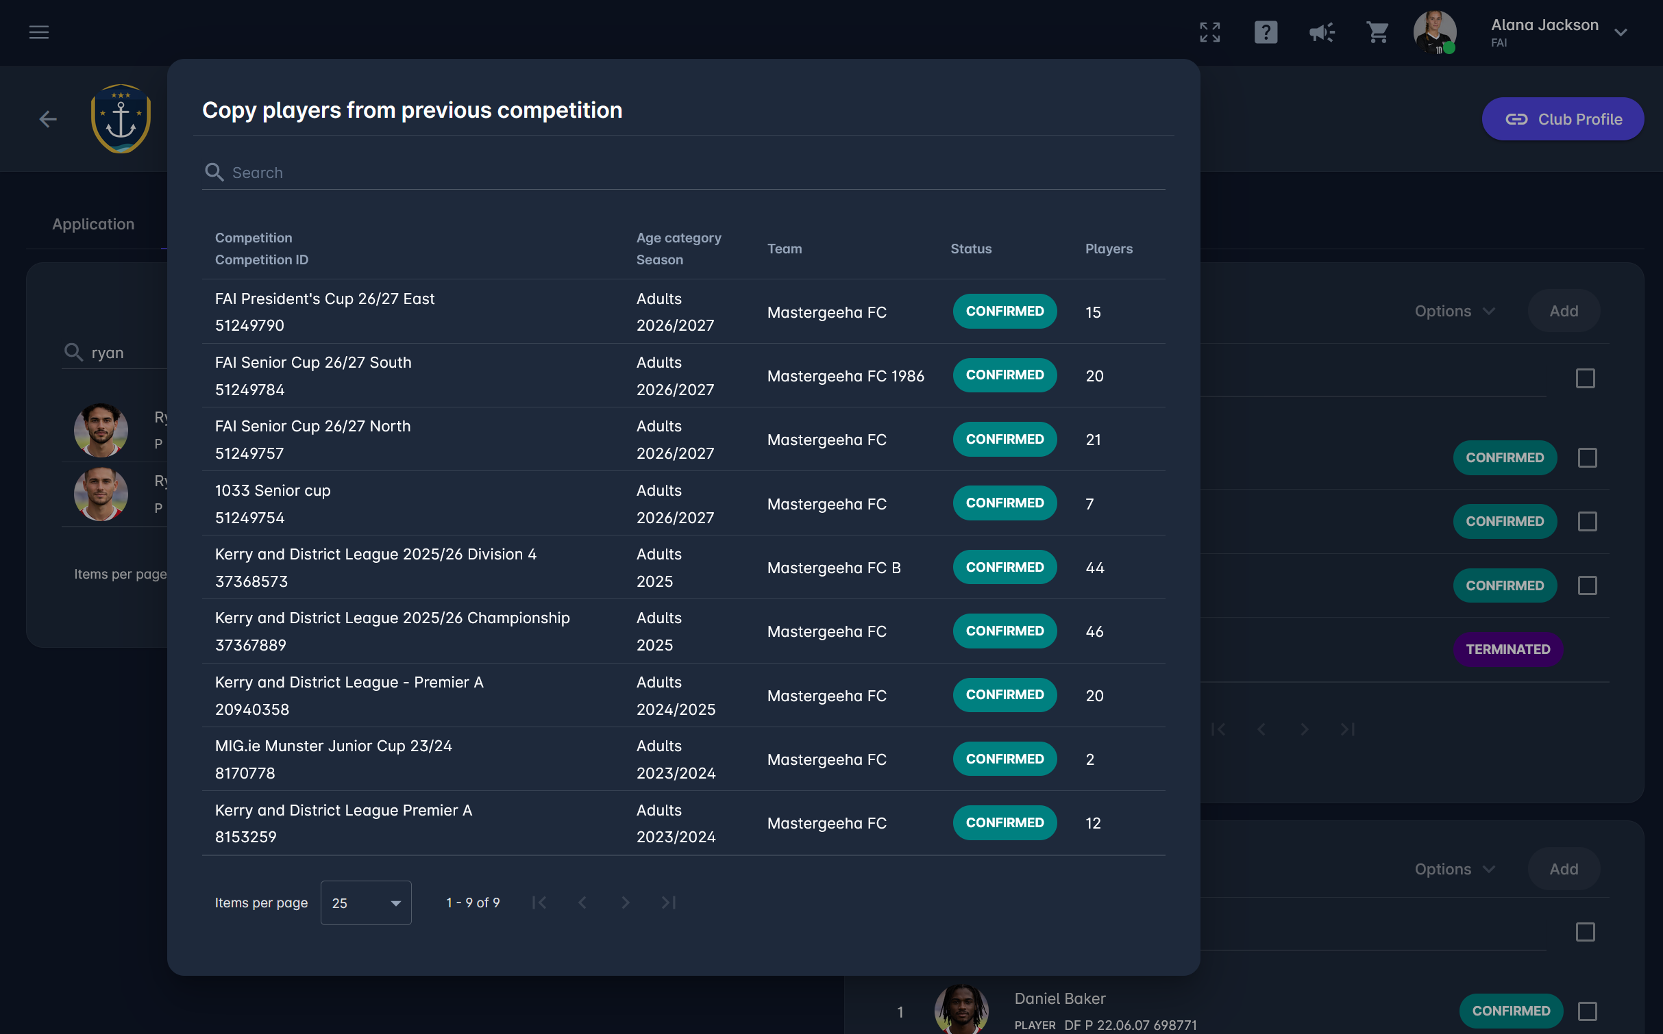Viewport: 1663px width, 1034px height.
Task: Select Kerry and District League 2025/26 Championship
Action: (683, 631)
